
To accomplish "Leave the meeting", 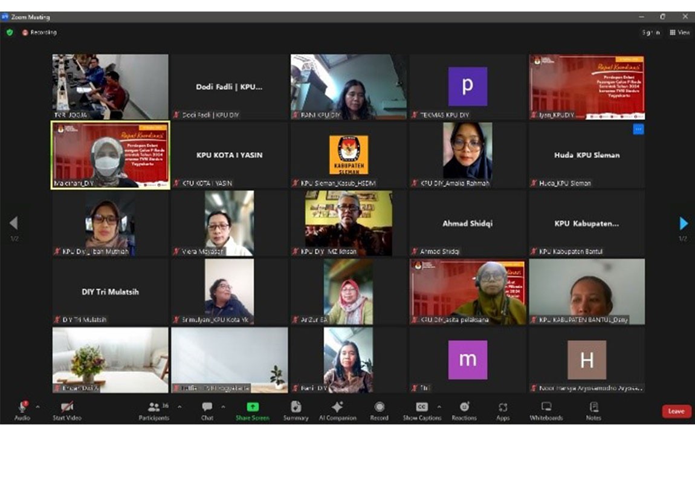I will tap(676, 411).
